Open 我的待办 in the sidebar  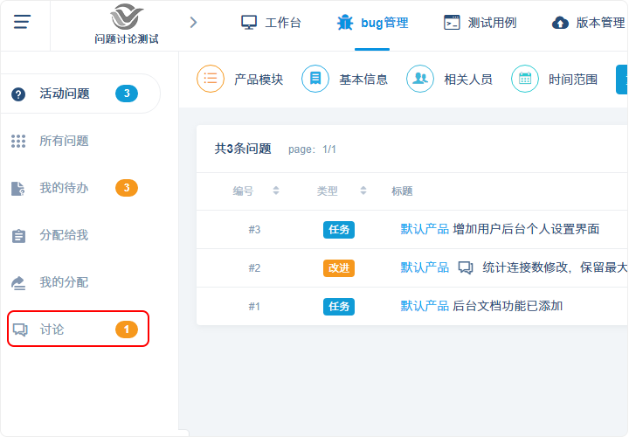pos(64,188)
